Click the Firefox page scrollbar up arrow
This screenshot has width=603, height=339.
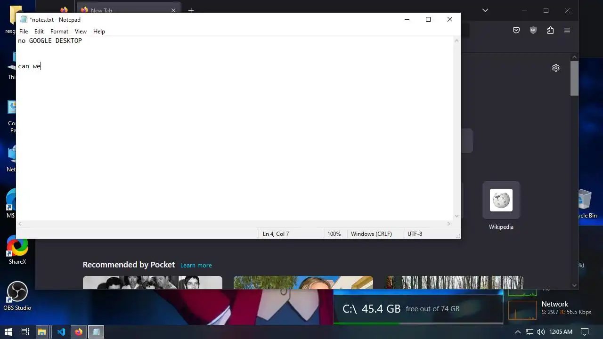coord(574,57)
